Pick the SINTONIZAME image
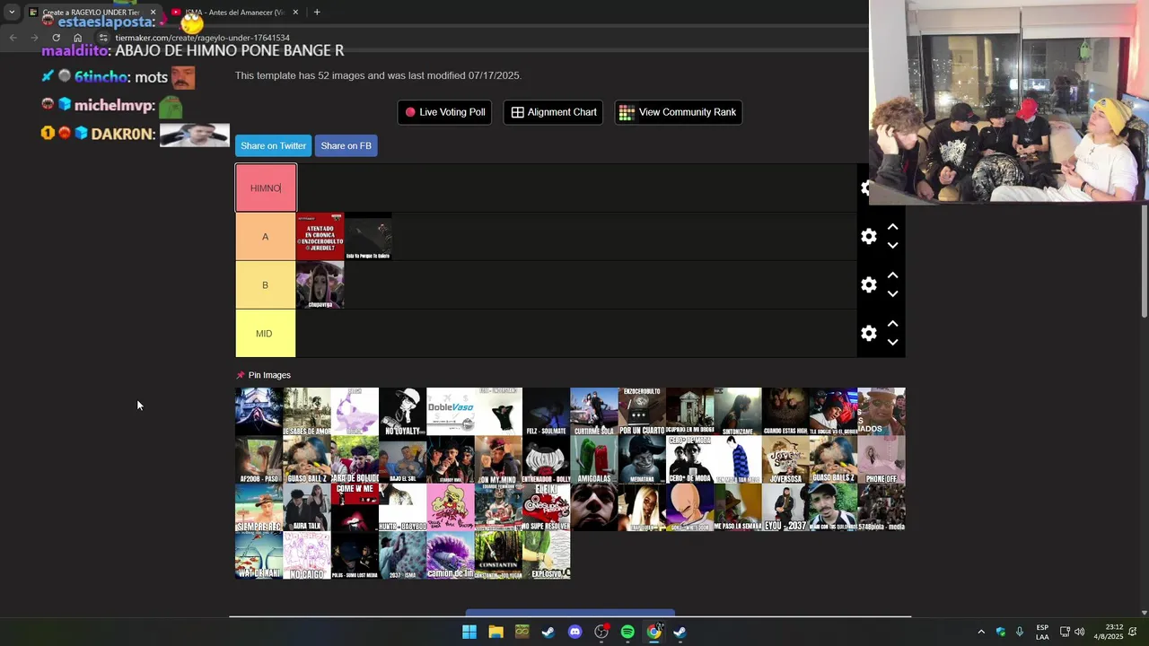 click(x=738, y=411)
